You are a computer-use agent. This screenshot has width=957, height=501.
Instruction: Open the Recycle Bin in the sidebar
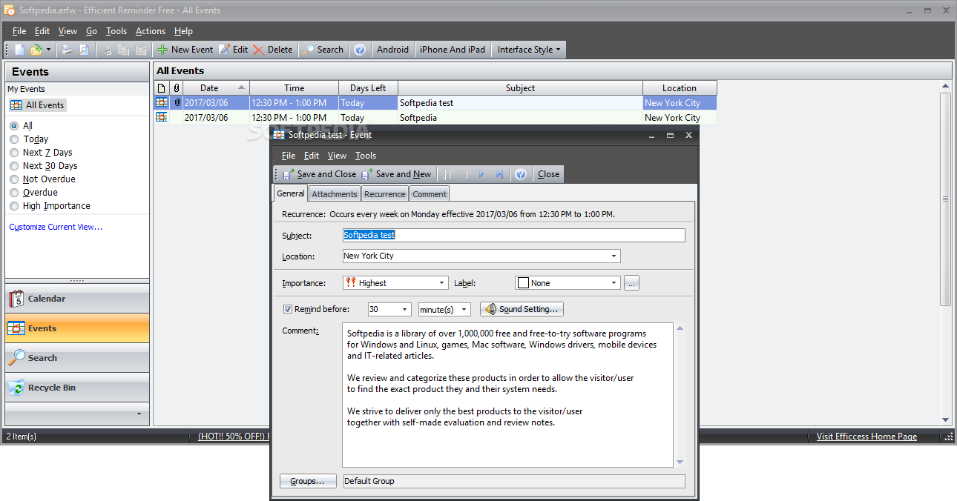click(77, 388)
